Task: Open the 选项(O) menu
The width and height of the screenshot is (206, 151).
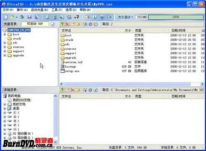Action: [71, 10]
